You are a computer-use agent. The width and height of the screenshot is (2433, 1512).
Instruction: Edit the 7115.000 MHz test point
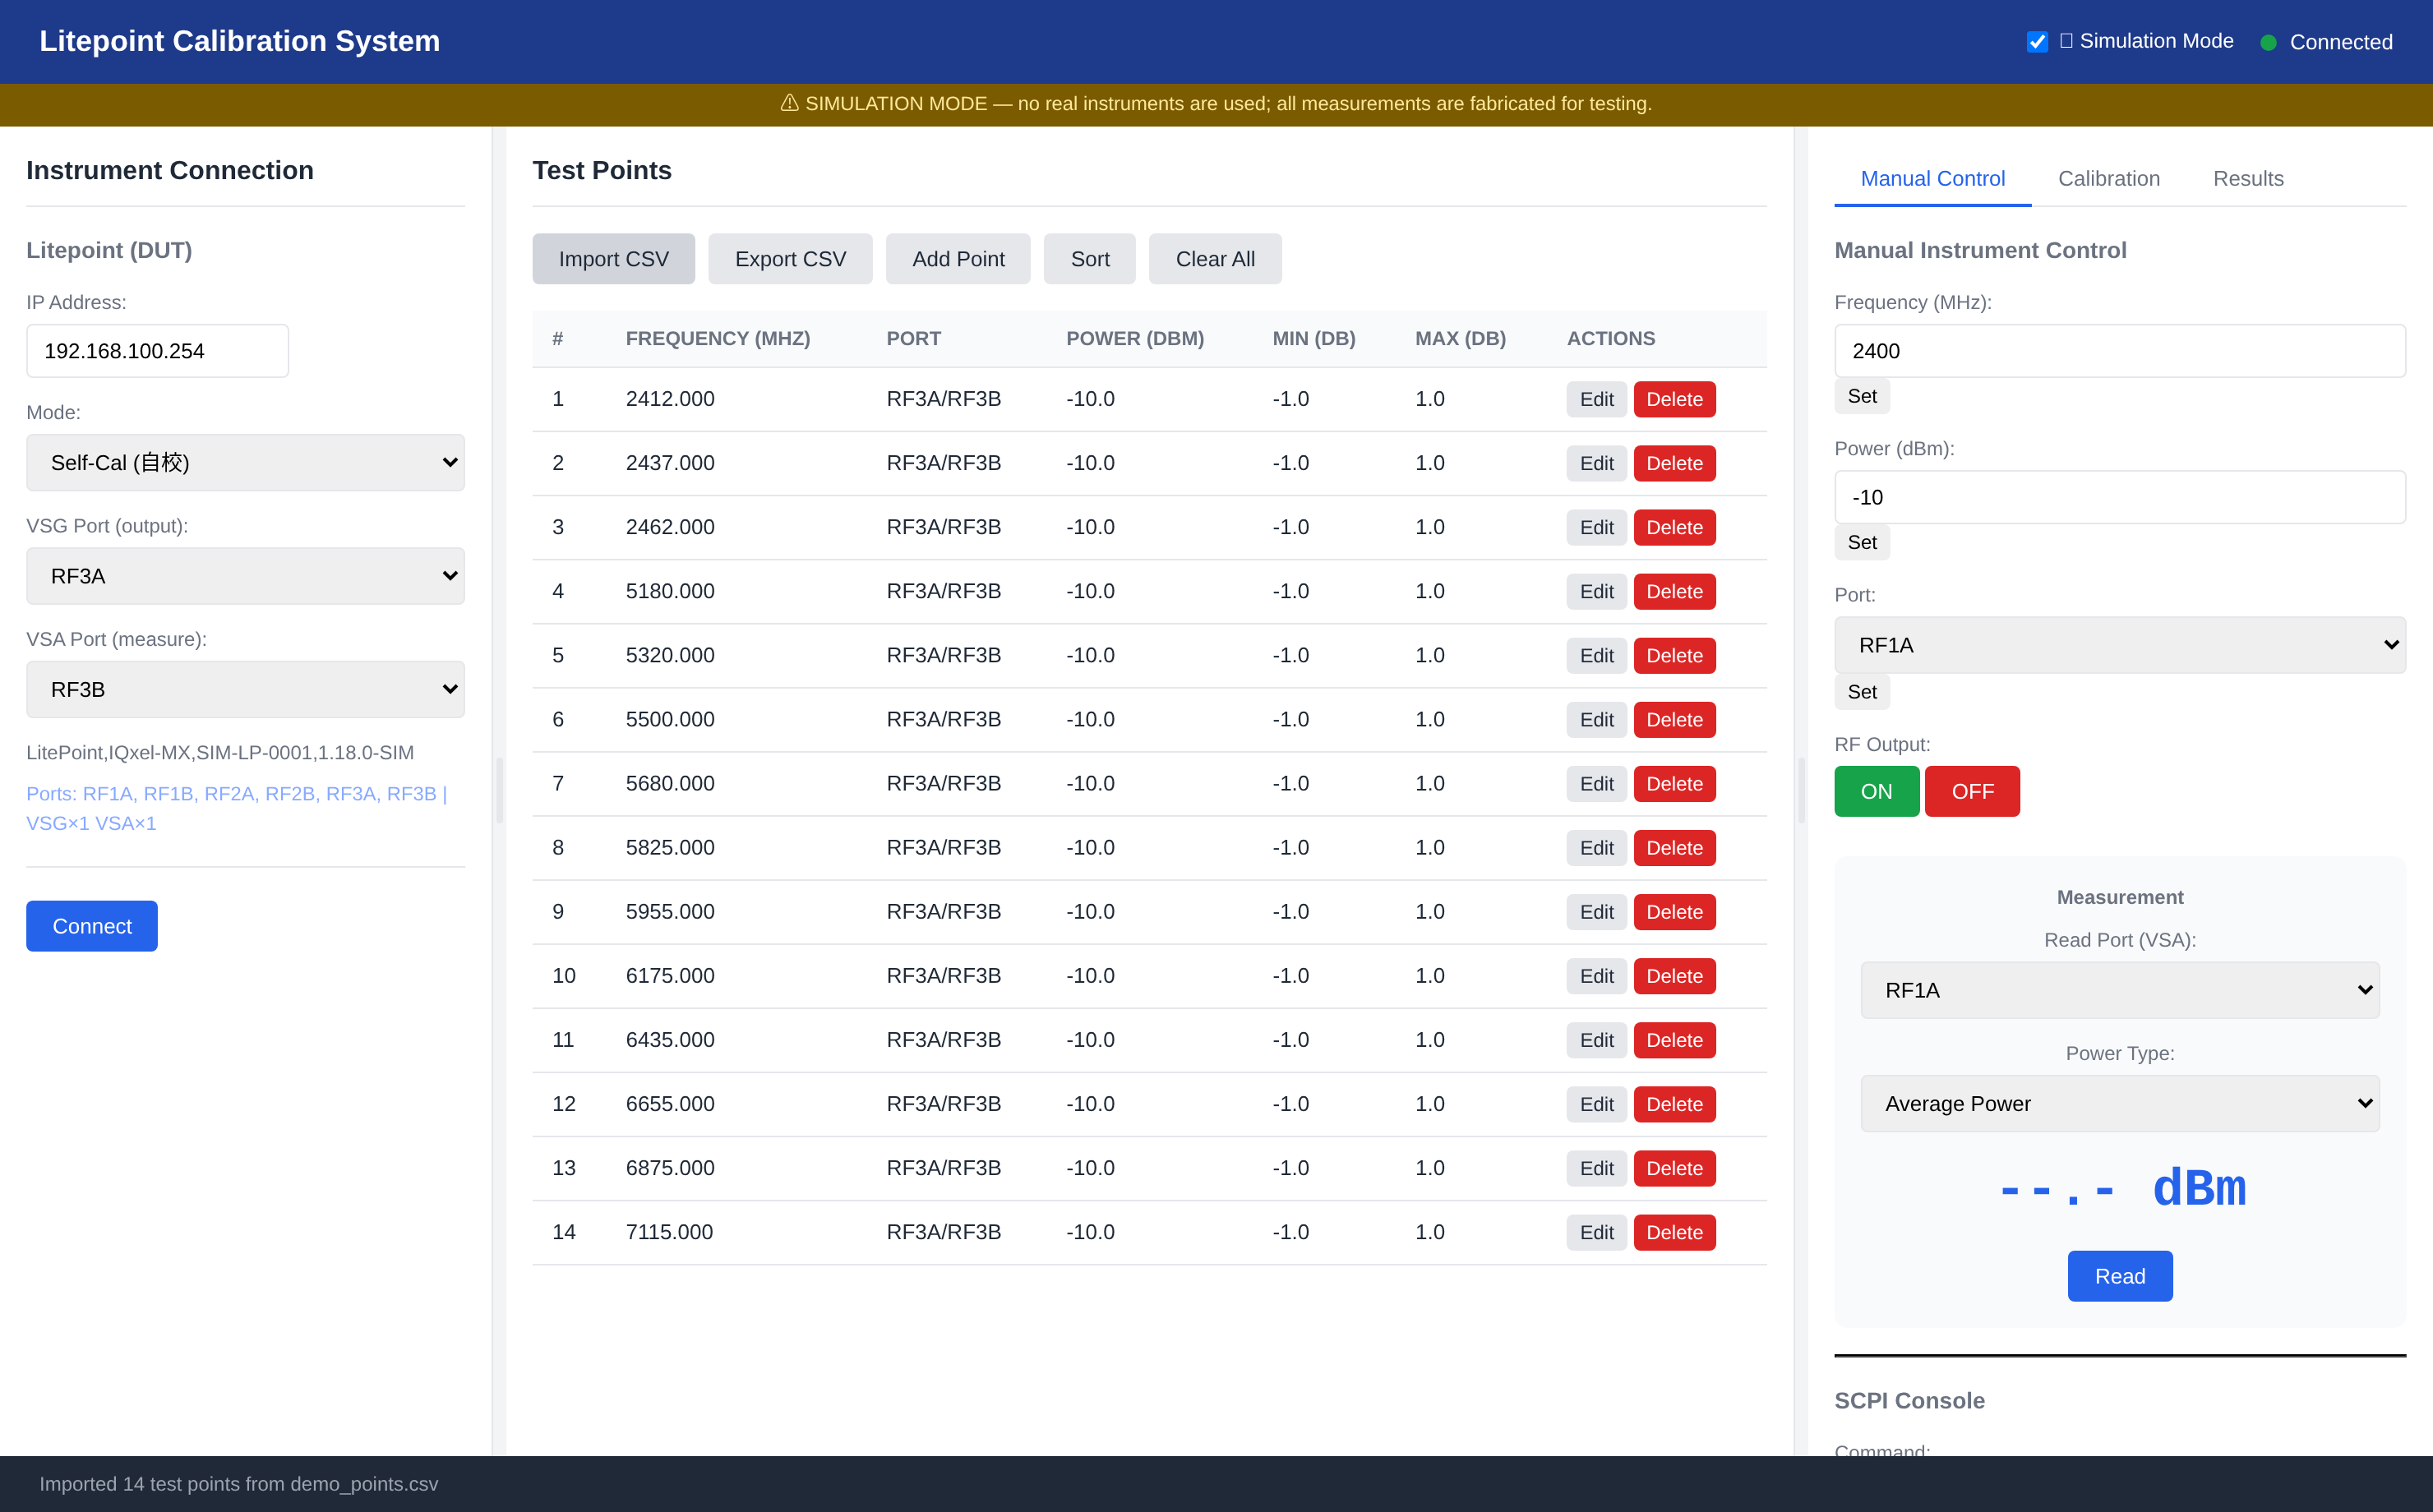click(1596, 1231)
